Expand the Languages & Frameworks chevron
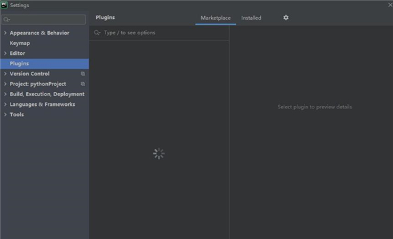This screenshot has width=393, height=239. [5, 104]
